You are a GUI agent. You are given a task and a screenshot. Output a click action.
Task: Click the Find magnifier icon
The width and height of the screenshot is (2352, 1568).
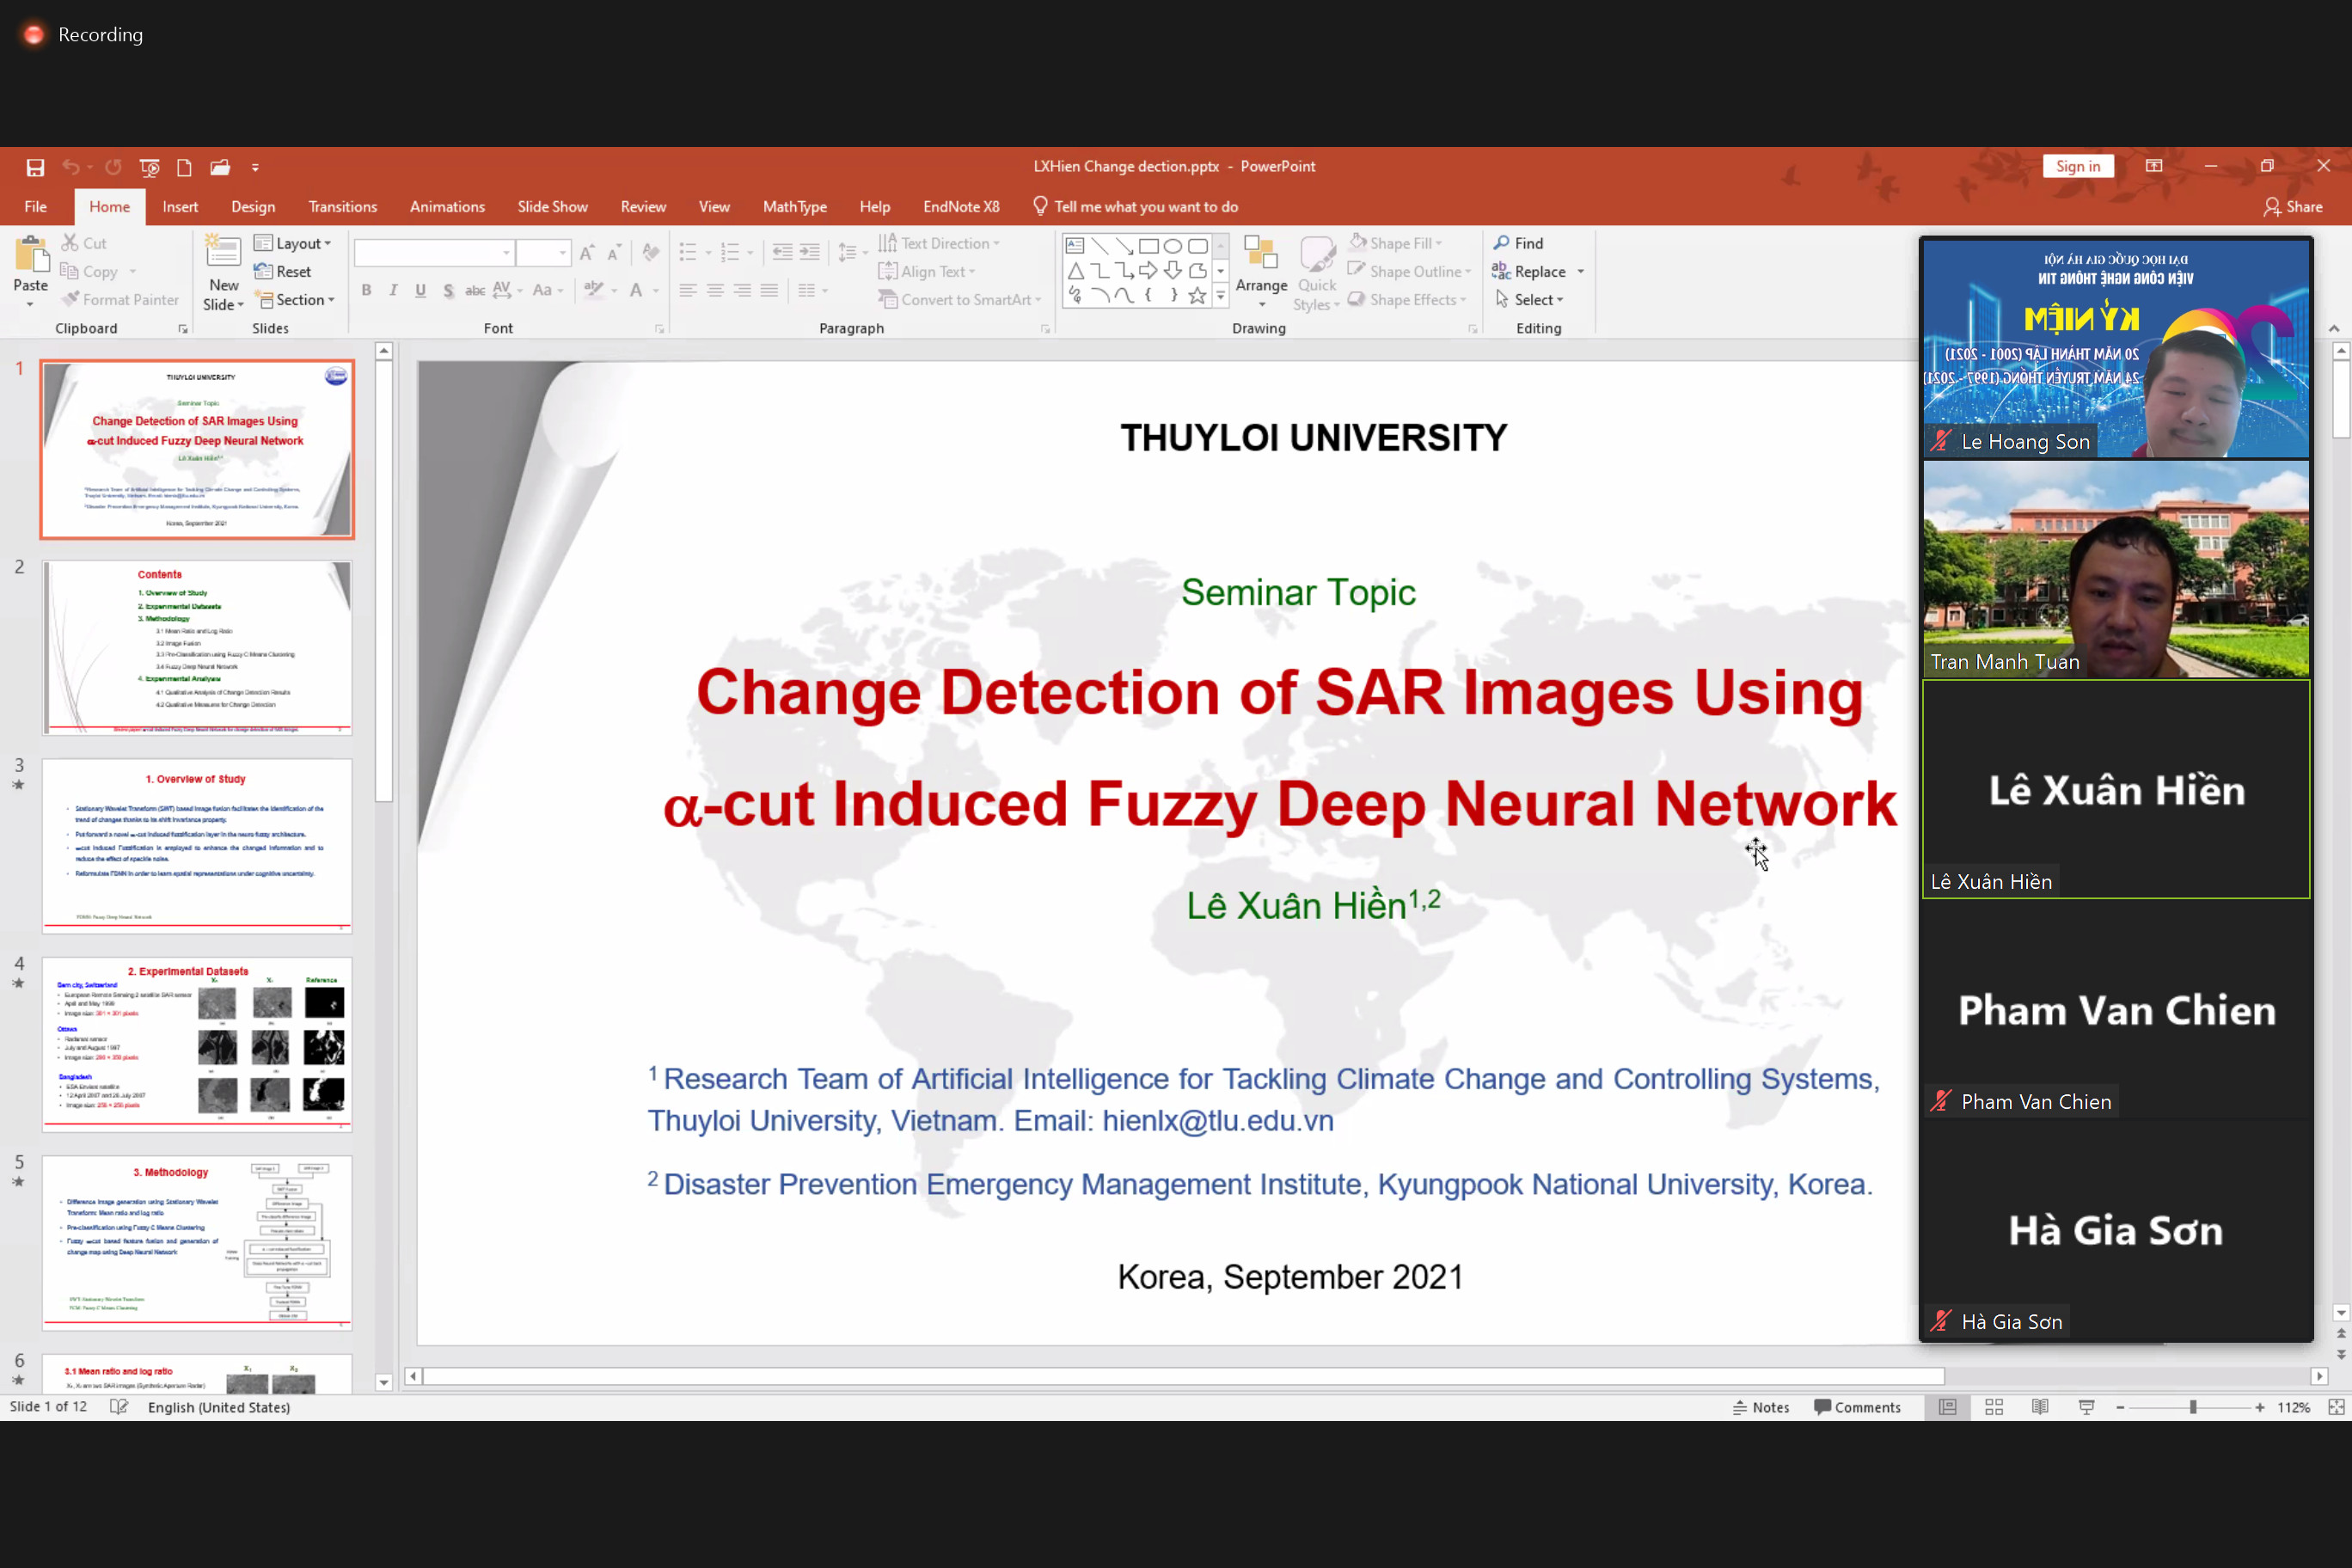(1501, 243)
